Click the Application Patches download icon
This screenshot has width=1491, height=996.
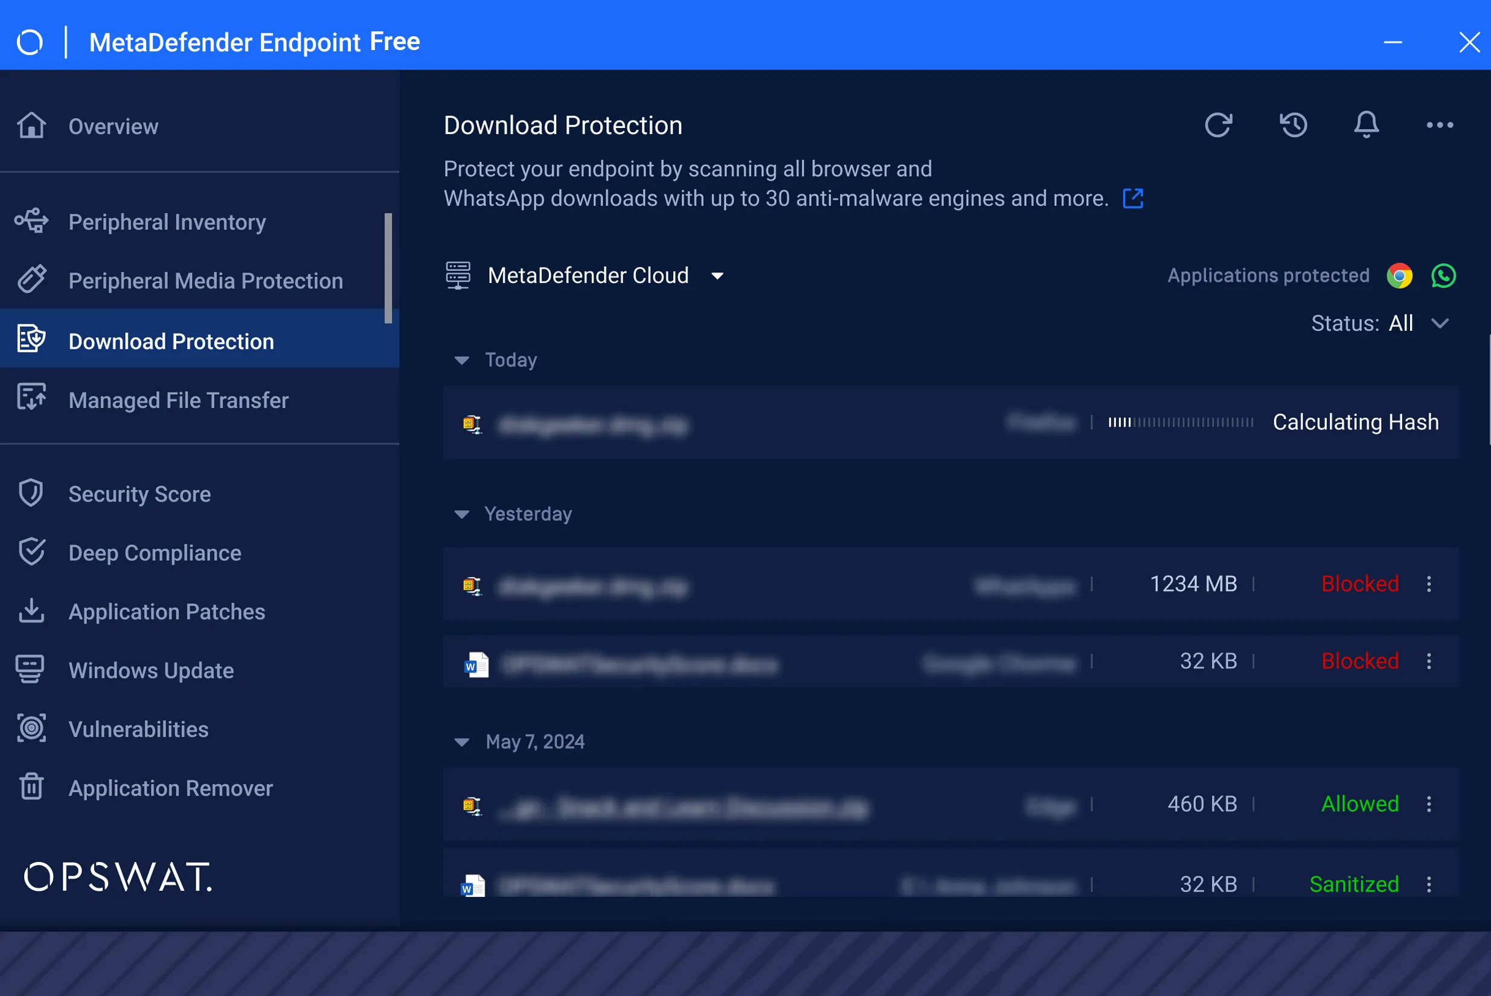pos(31,610)
